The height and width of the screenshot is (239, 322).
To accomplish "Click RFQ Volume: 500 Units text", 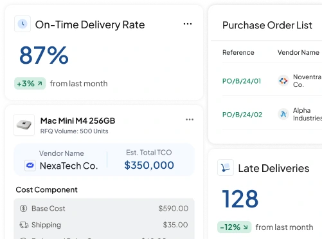I will pos(74,131).
